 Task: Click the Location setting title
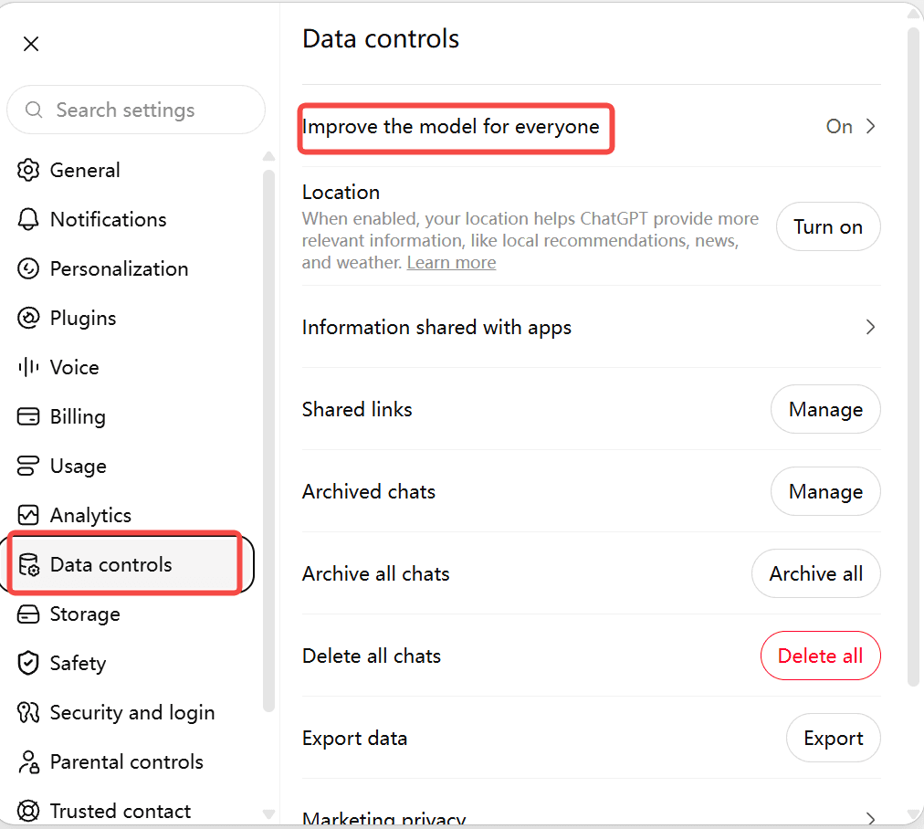341,192
